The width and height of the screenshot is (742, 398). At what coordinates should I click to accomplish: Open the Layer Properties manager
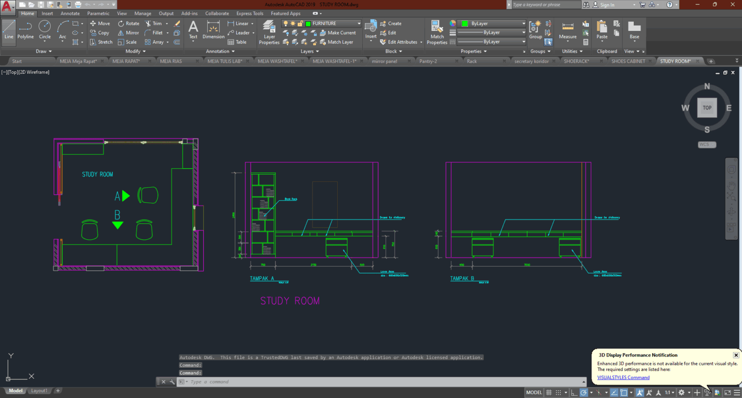269,32
